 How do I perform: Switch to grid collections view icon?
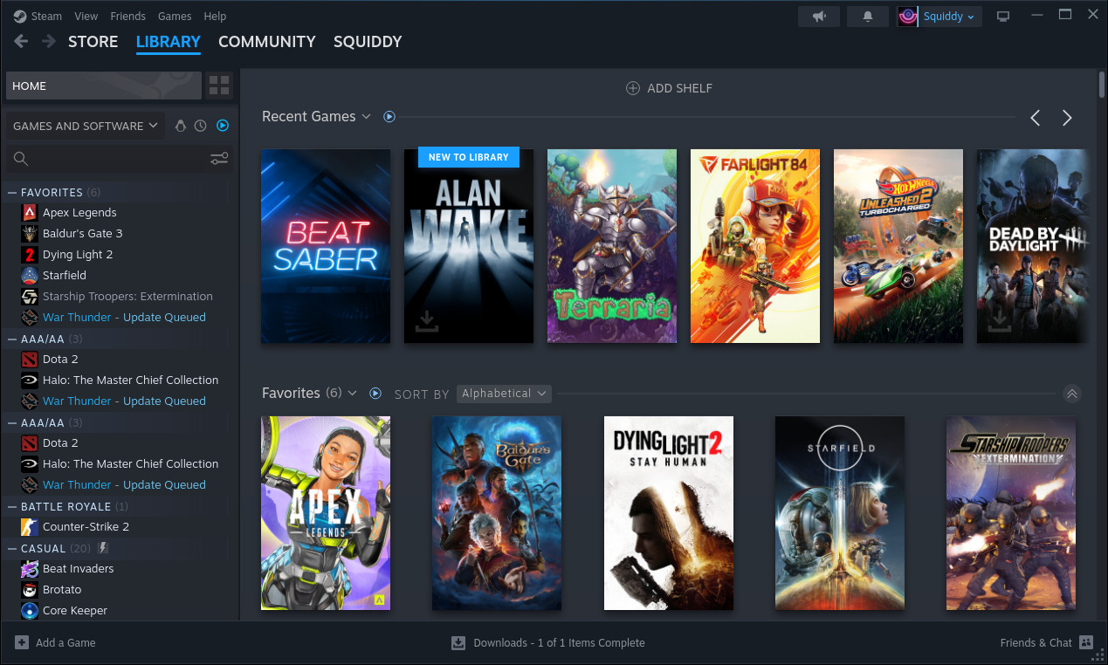click(219, 86)
